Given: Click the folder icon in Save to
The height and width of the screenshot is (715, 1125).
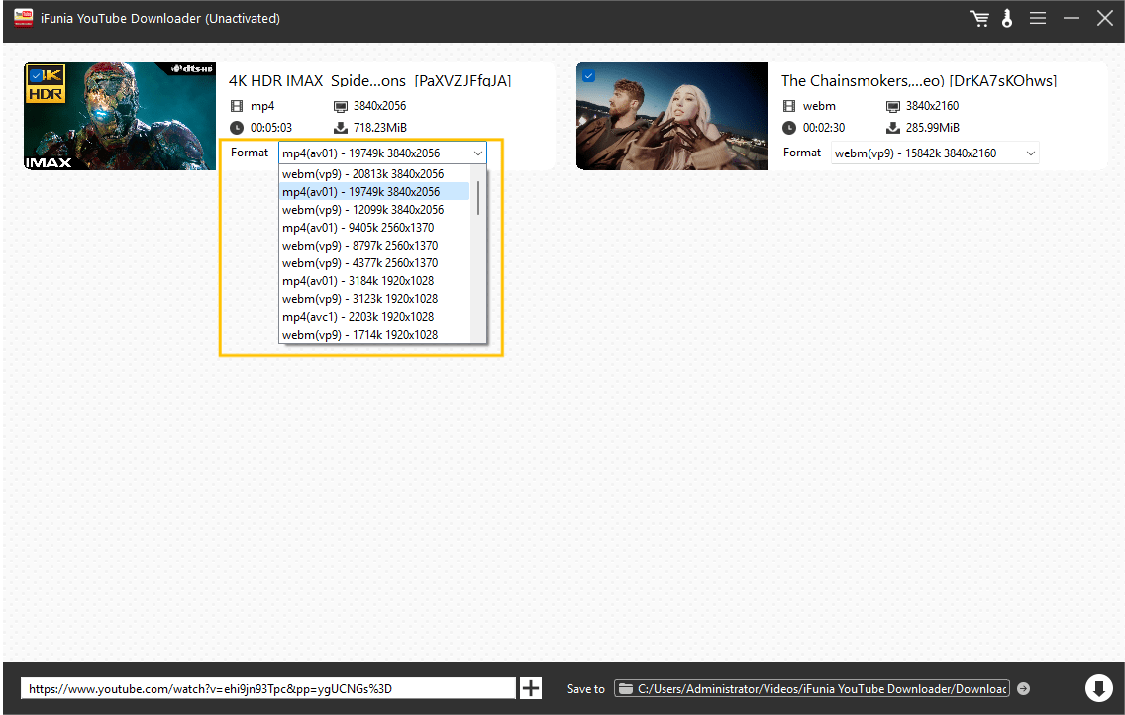Looking at the screenshot, I should point(625,689).
